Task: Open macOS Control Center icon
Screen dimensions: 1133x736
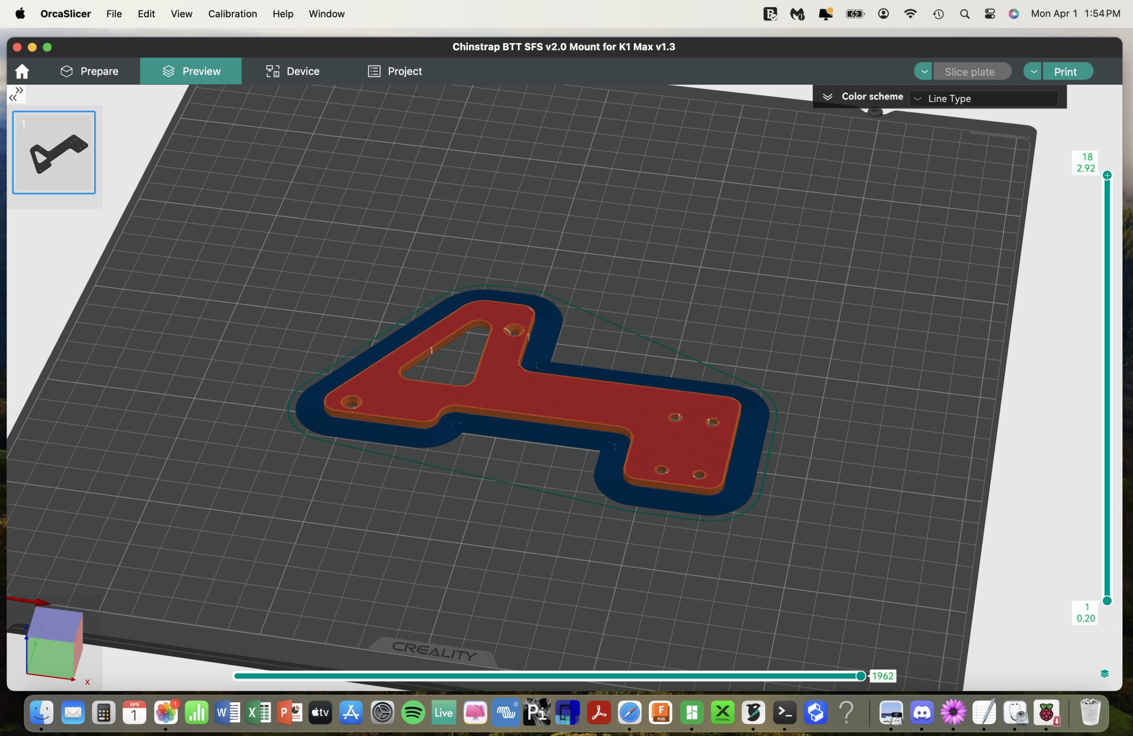Action: (x=990, y=14)
